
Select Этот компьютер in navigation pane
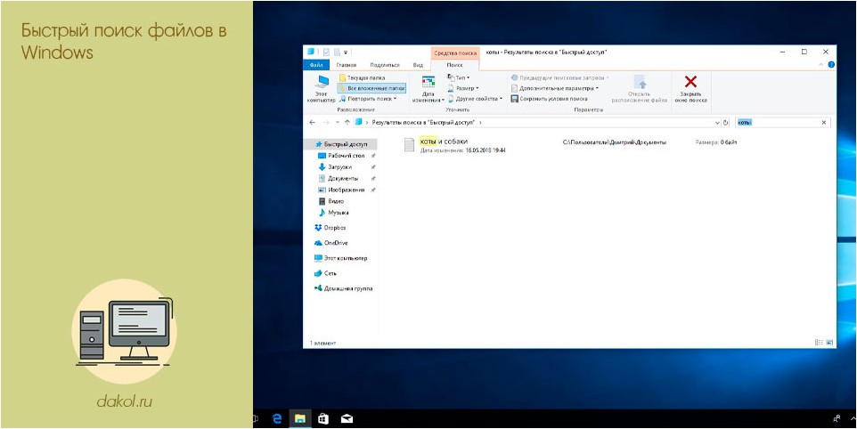tap(345, 258)
